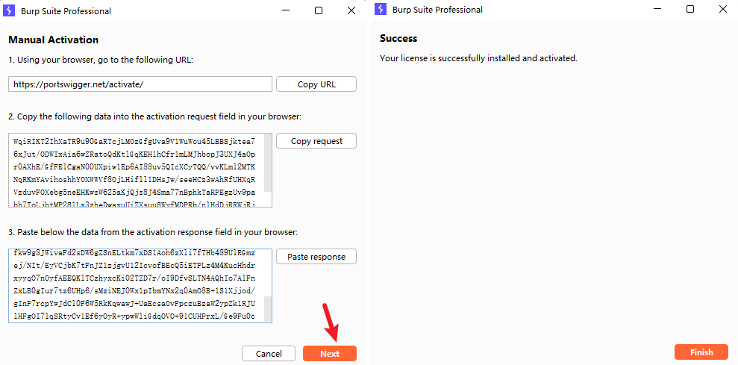Click the 'Burp Suite Professional' title of Success window

click(x=438, y=10)
